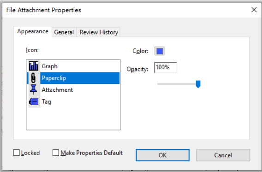
Task: Tick the Make Properties Default checkbox
Action: tap(56, 153)
